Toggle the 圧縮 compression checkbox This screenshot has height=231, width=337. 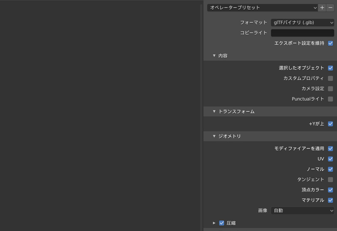click(222, 223)
